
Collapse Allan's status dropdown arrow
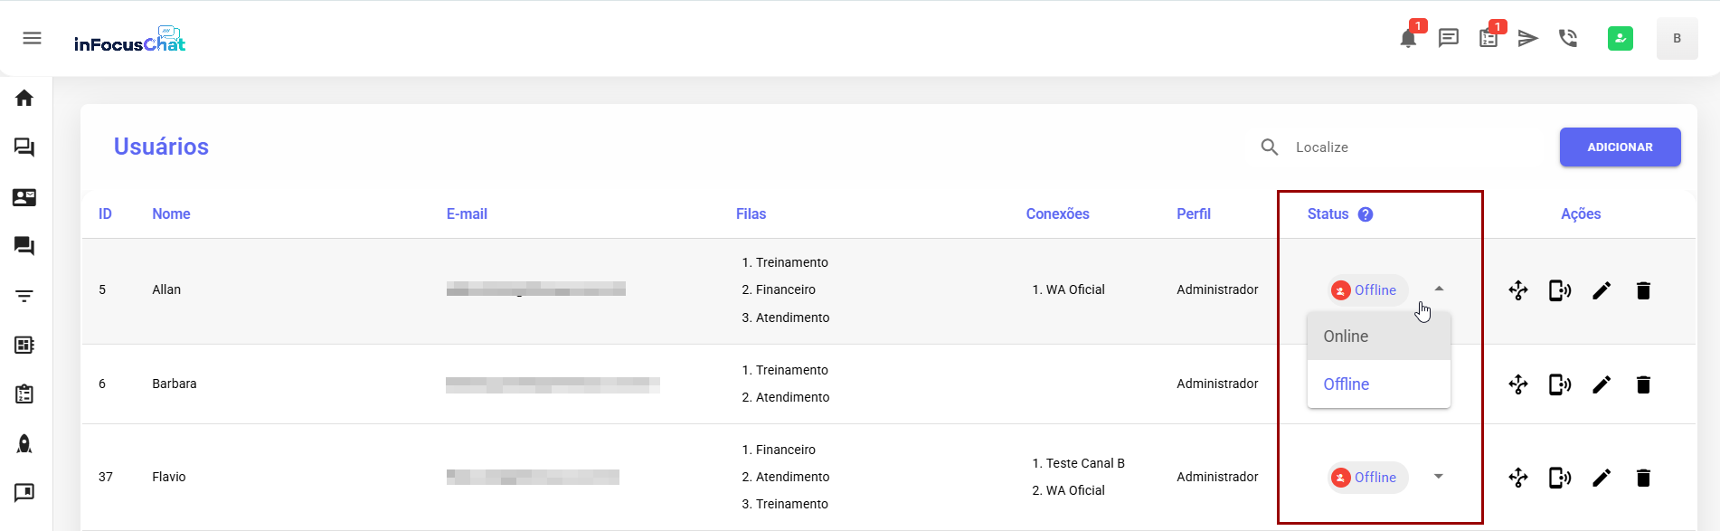pos(1439,289)
